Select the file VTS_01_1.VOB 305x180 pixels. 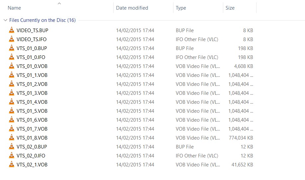click(32, 75)
